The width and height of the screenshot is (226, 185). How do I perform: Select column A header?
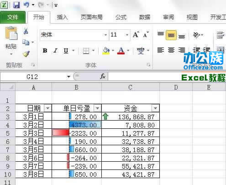point(33,87)
